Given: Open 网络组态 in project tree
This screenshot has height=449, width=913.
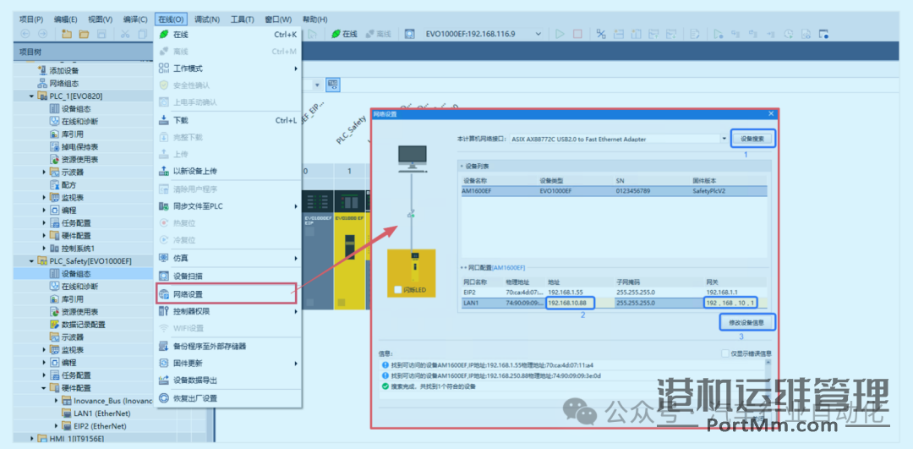Looking at the screenshot, I should point(63,83).
